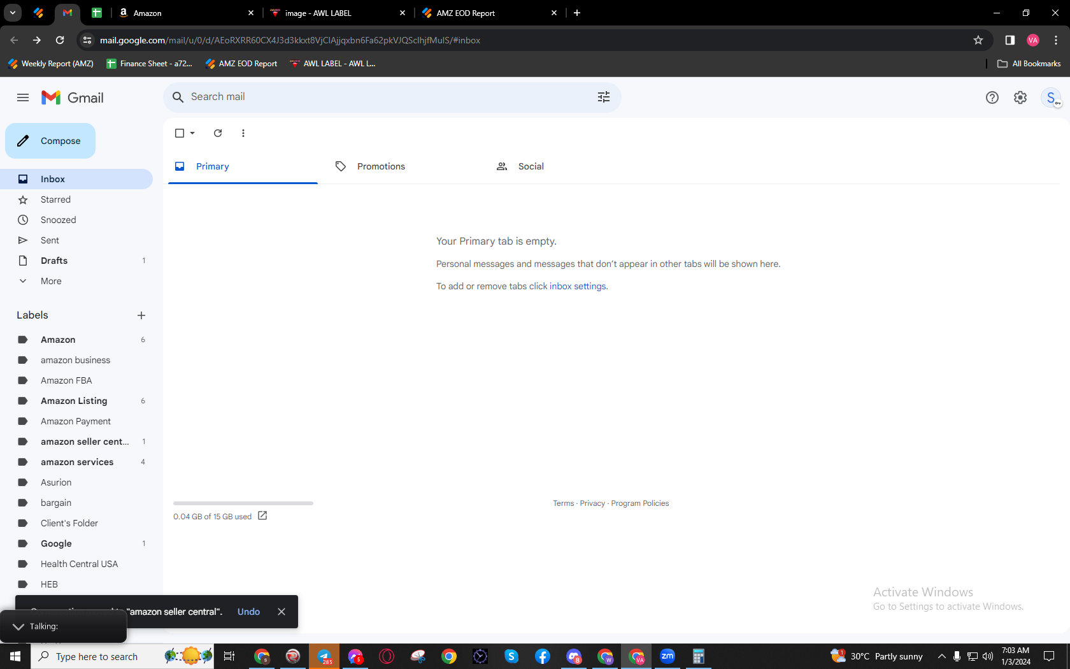Open the Sent folder
The height and width of the screenshot is (669, 1070).
76,240
